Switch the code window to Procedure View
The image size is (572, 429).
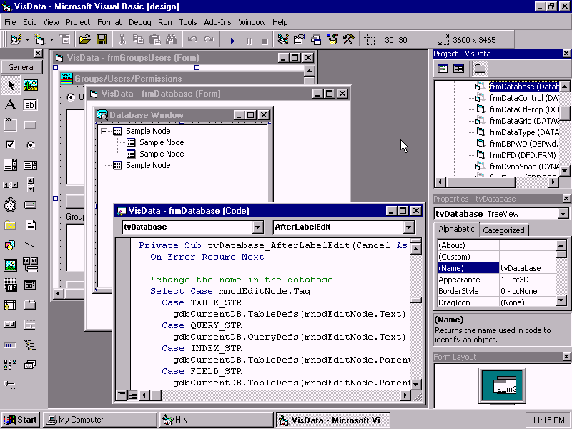point(122,395)
